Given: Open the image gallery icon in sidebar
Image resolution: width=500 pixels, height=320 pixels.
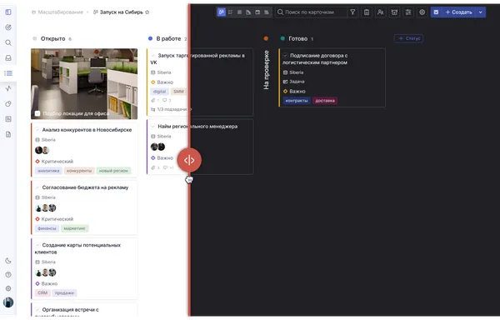Looking at the screenshot, I should tap(8, 119).
